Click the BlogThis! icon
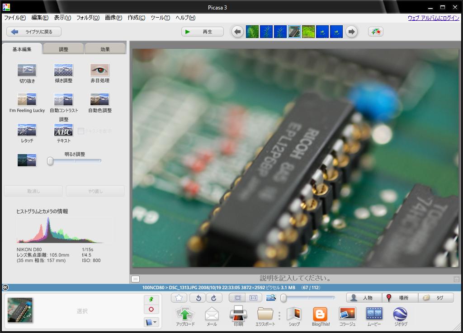The height and width of the screenshot is (333, 463). pos(321,314)
